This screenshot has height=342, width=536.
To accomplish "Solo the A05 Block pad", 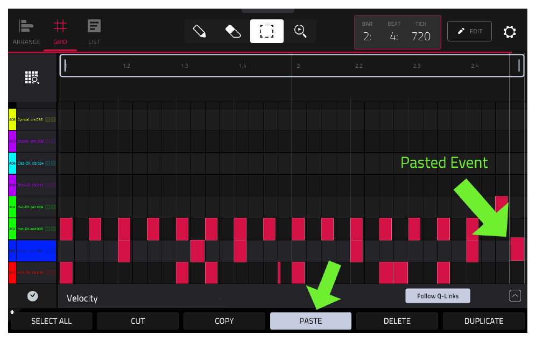I will coord(53,185).
